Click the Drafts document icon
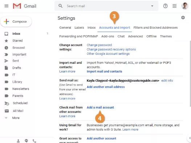 (6, 68)
